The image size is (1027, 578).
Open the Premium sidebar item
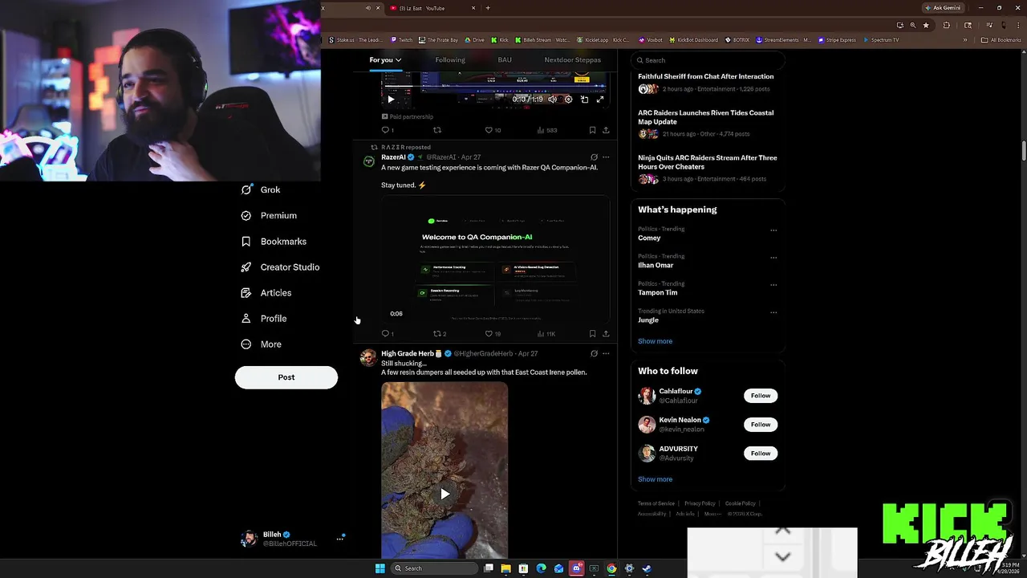(269, 216)
